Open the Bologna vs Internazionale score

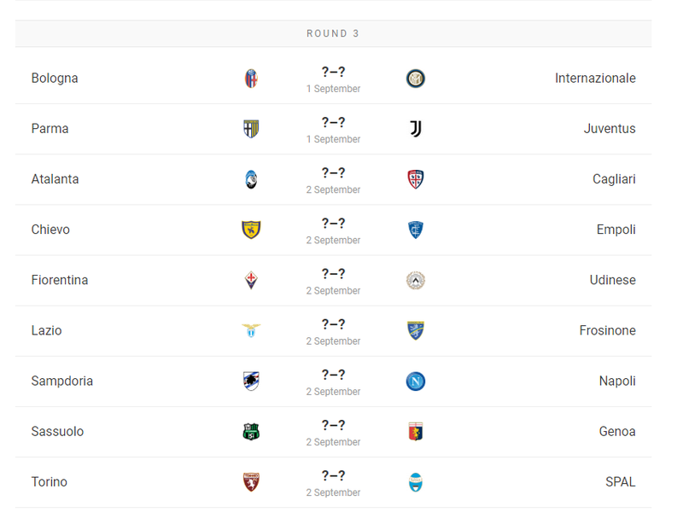click(333, 72)
